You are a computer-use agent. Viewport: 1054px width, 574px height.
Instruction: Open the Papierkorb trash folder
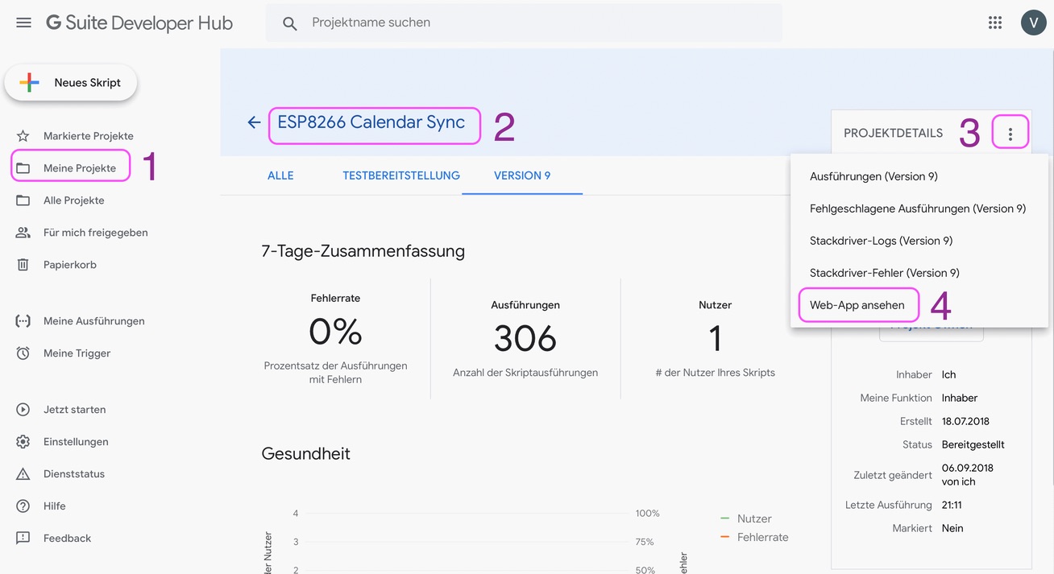point(69,265)
